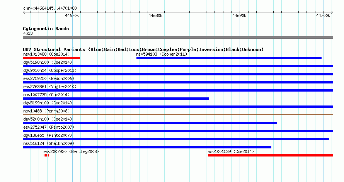Click the 44700k ruler tick label
Viewport: 344px width, 182px height.
pos(323,15)
